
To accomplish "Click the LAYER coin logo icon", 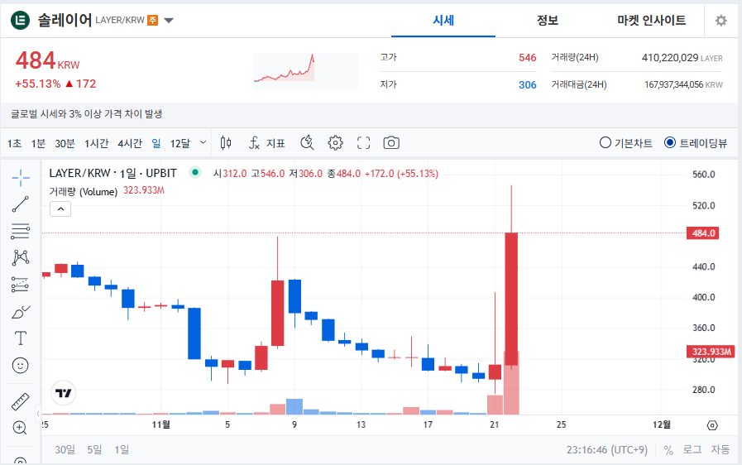I will click(x=21, y=20).
